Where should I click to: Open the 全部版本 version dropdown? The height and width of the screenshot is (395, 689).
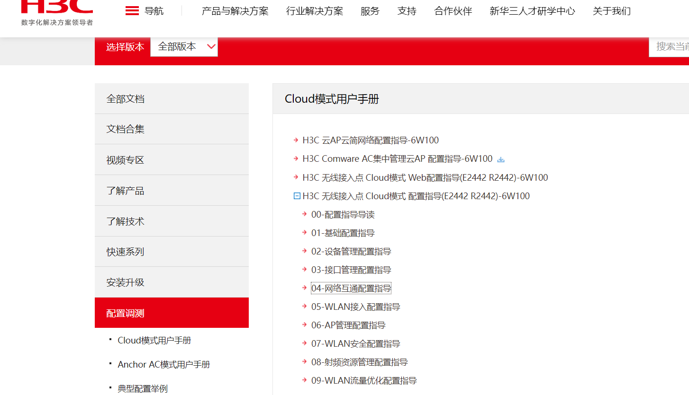pos(184,47)
